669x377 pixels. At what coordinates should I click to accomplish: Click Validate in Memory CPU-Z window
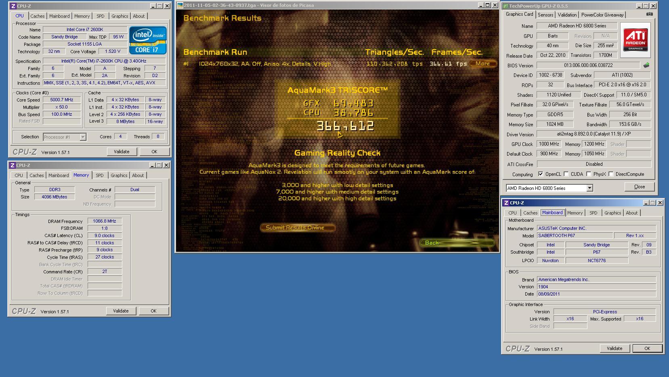pos(121,311)
